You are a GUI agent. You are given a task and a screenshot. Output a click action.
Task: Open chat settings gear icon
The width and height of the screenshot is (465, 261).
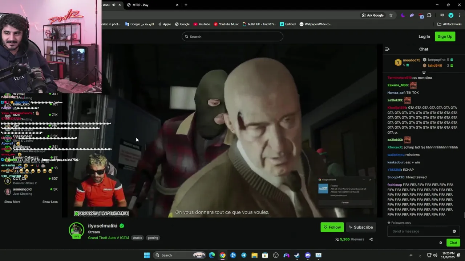(441, 243)
